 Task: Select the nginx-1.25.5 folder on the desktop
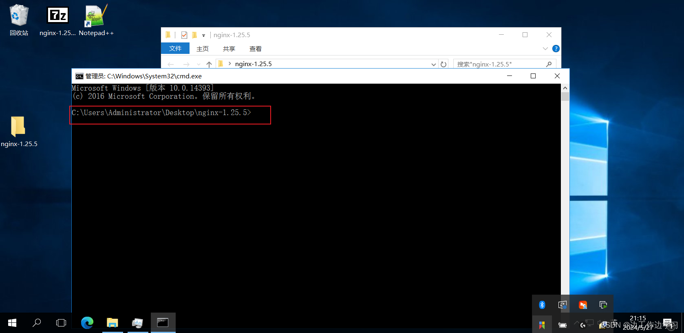point(19,131)
